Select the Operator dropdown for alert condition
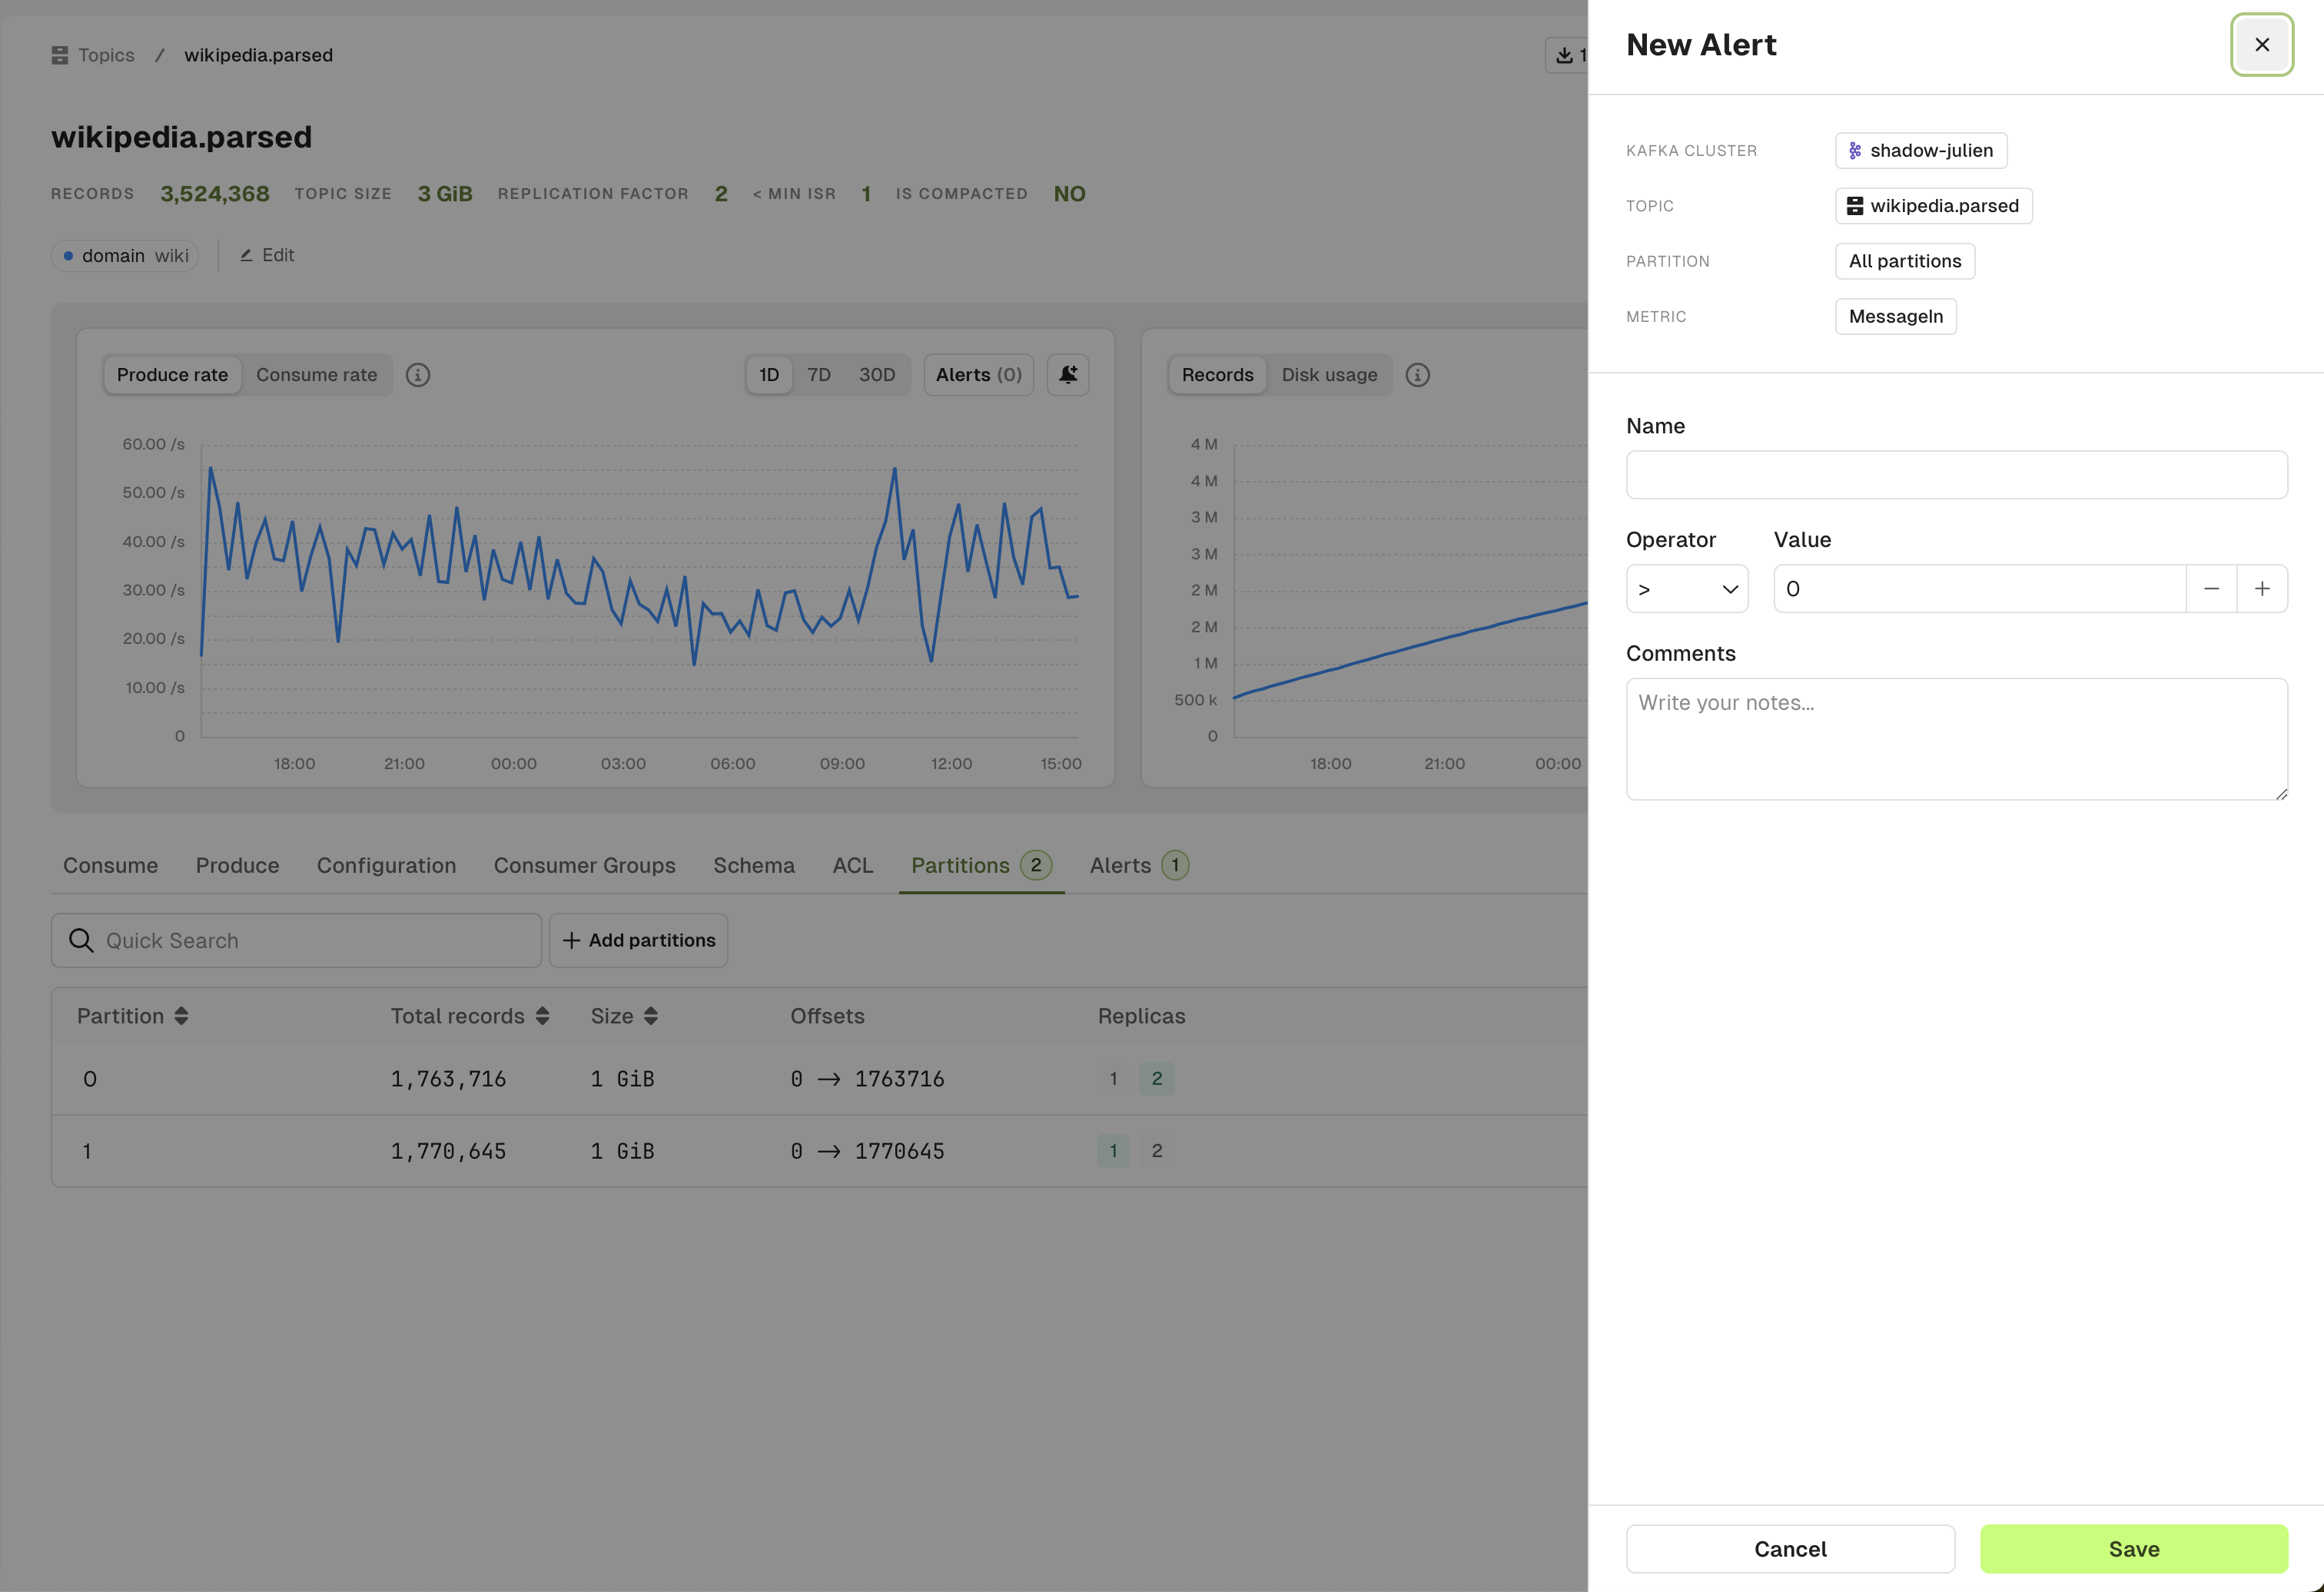The height and width of the screenshot is (1592, 2324). point(1686,588)
